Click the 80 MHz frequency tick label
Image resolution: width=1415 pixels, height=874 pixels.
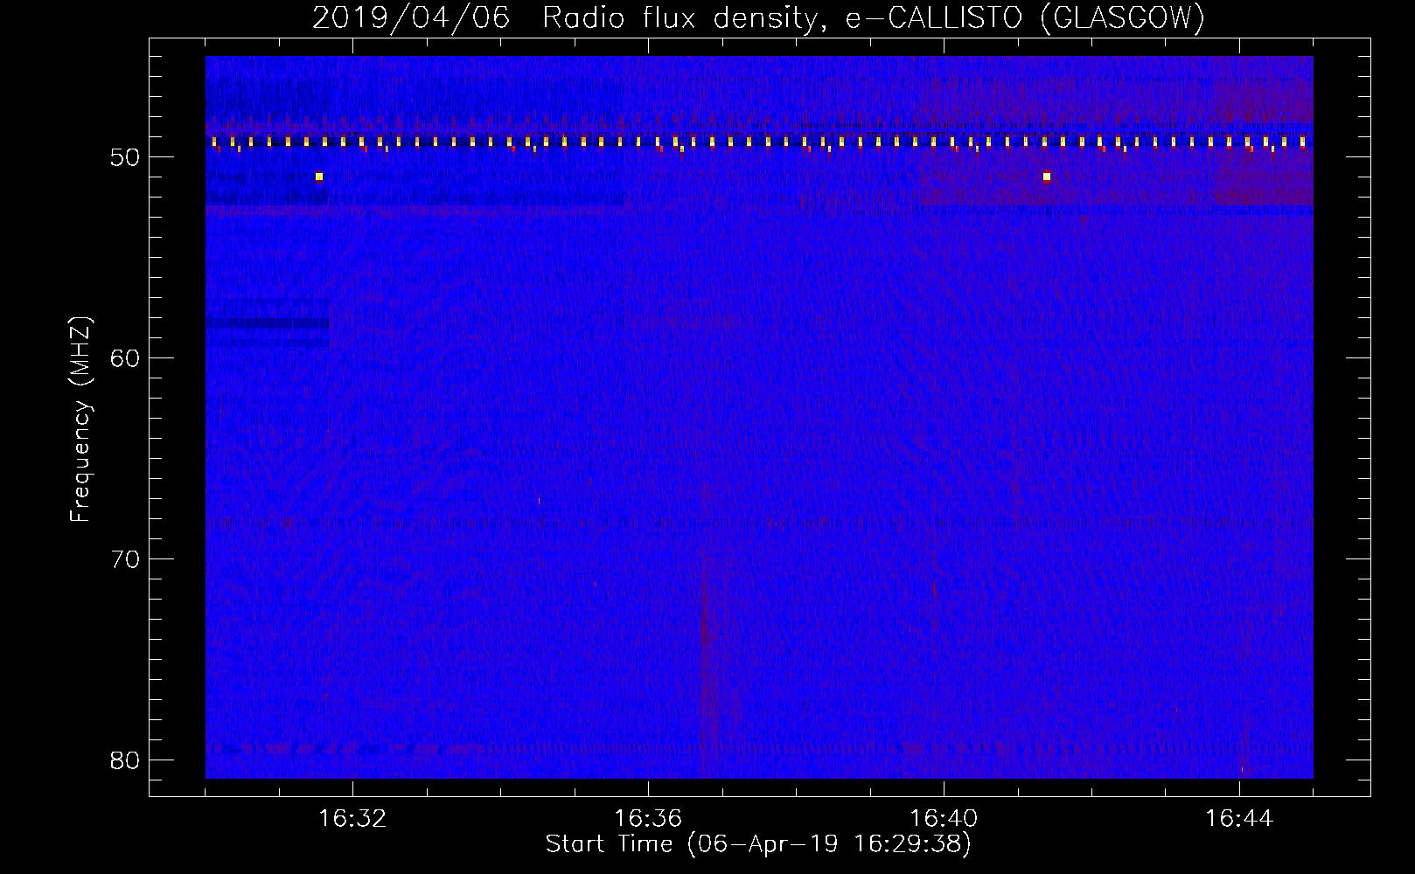[126, 760]
